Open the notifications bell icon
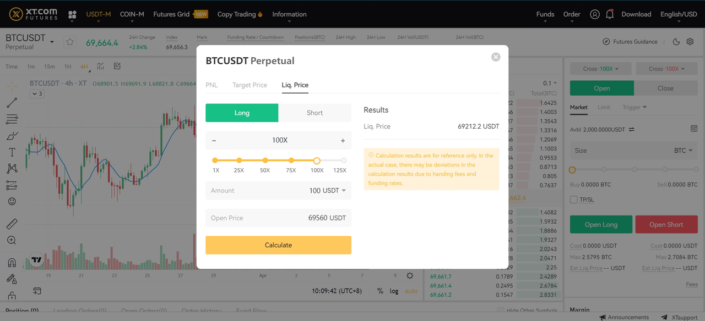The image size is (705, 321). (x=609, y=14)
